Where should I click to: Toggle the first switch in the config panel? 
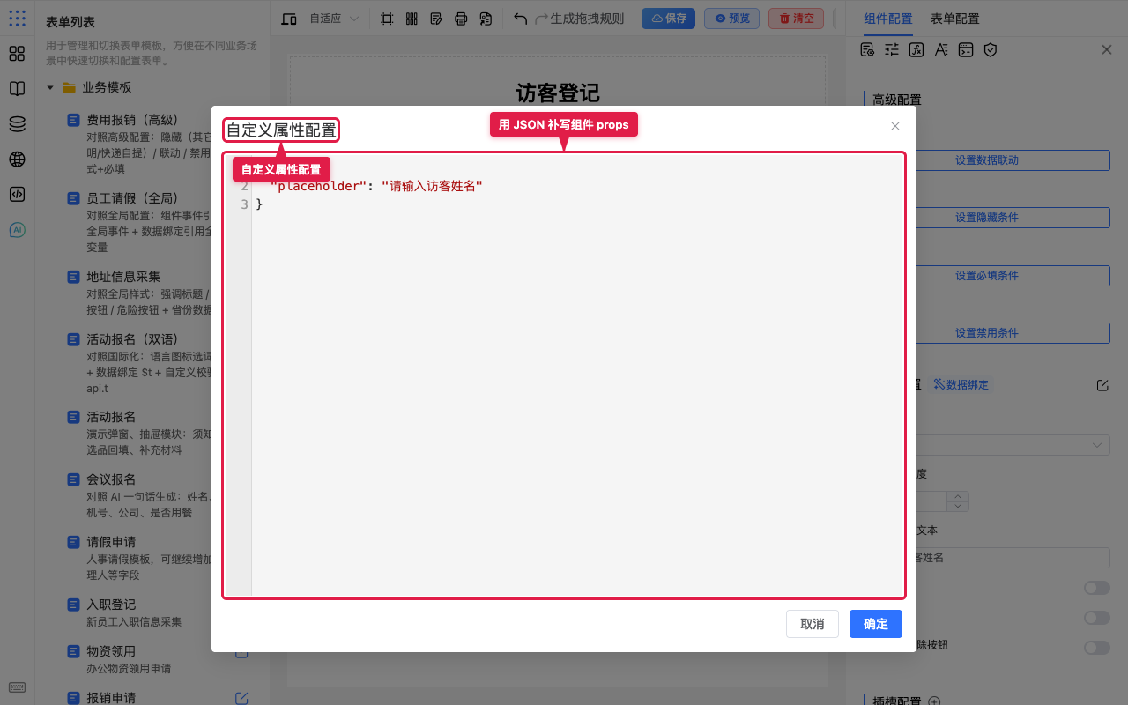point(1097,588)
